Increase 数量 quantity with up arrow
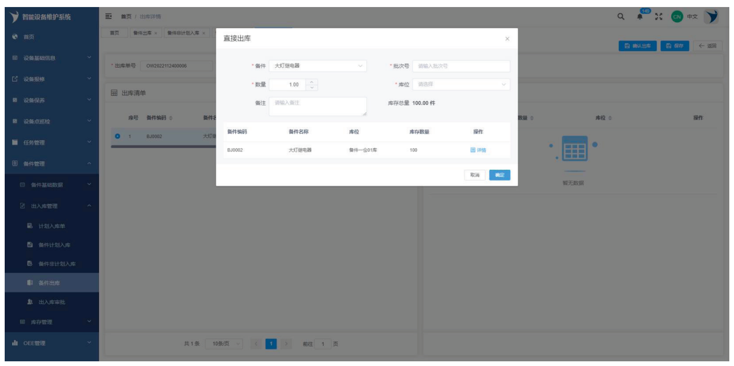734x366 pixels. point(312,82)
